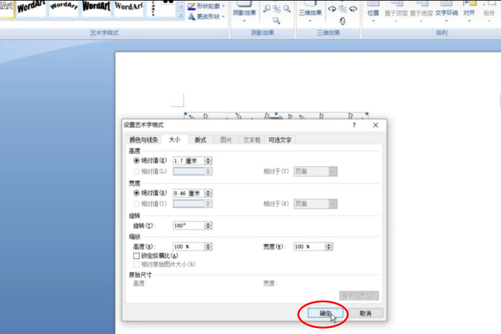The height and width of the screenshot is (334, 501).
Task: Click the 置于顶层 bring to front icon
Action: click(396, 11)
